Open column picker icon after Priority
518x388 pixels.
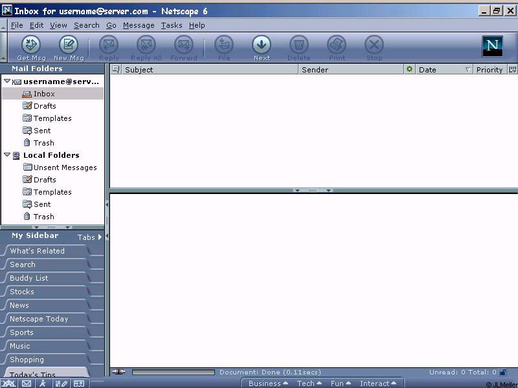[x=512, y=69]
